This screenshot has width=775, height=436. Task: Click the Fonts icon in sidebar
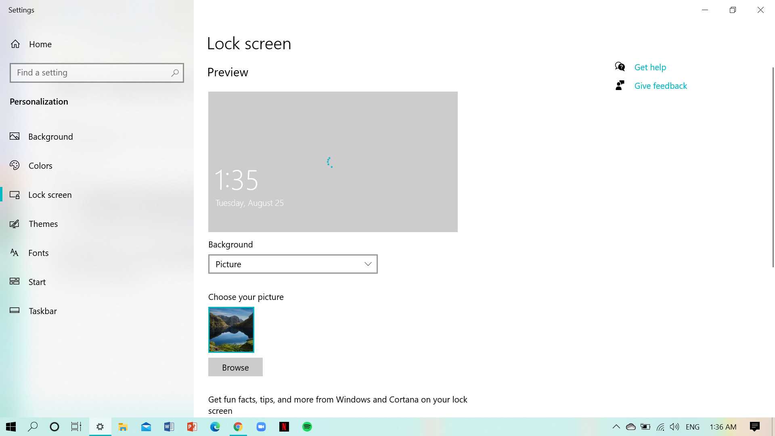pos(15,253)
